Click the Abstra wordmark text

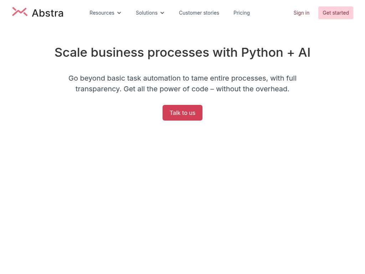coord(48,13)
